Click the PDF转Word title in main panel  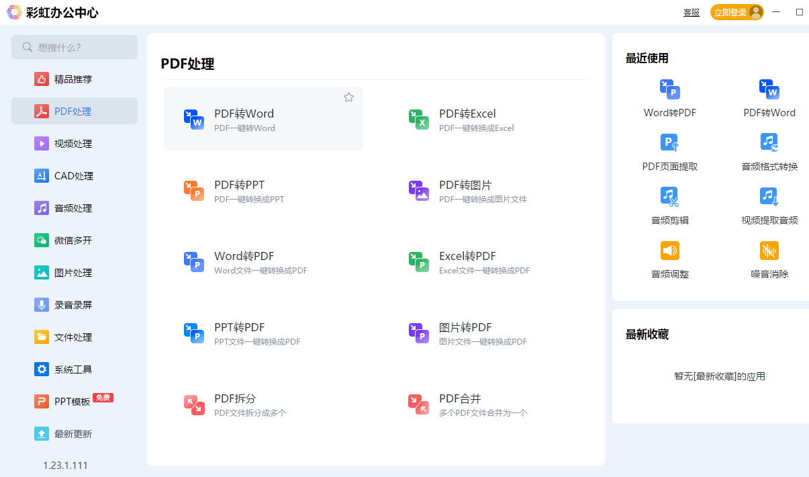coord(244,114)
